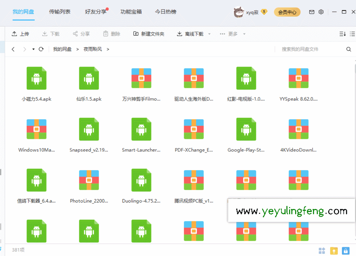This screenshot has width=356, height=256.
Task: Select the 万兴神剪手Filmo... archive icon
Action: click(141, 78)
